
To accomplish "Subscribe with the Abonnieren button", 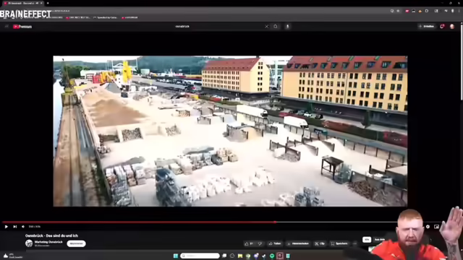I will pos(76,243).
